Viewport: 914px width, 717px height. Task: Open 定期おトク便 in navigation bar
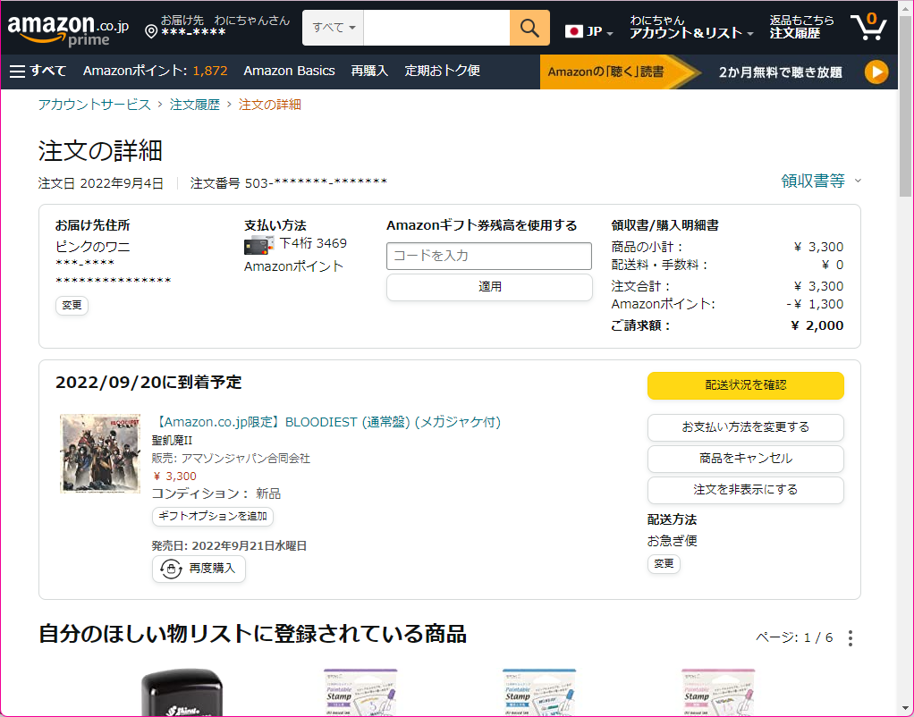(x=443, y=72)
